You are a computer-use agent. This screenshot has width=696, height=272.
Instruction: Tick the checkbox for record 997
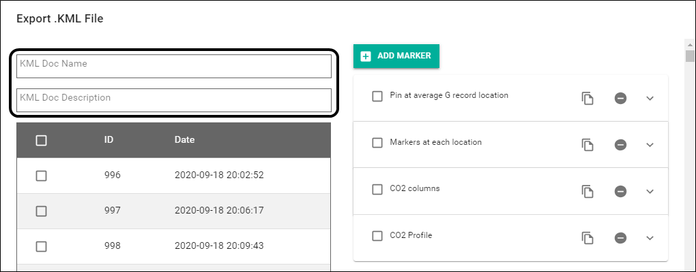tap(41, 211)
